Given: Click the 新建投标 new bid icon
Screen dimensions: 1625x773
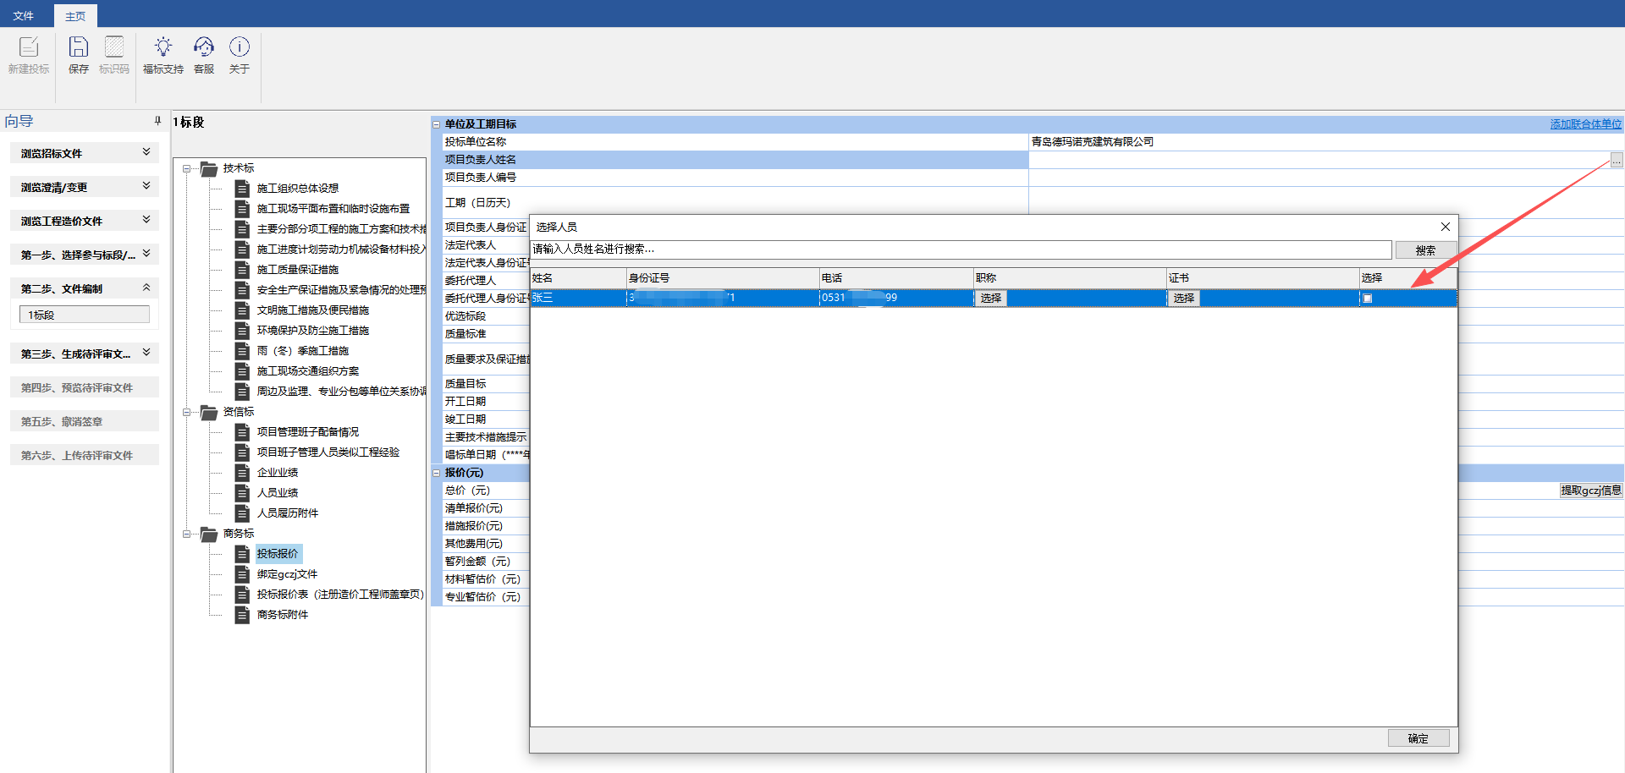Looking at the screenshot, I should (29, 47).
